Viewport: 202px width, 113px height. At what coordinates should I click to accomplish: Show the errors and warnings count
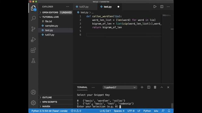76,111
